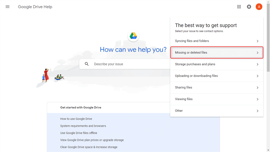
Task: Select the Sharing files option
Action: pos(183,87)
